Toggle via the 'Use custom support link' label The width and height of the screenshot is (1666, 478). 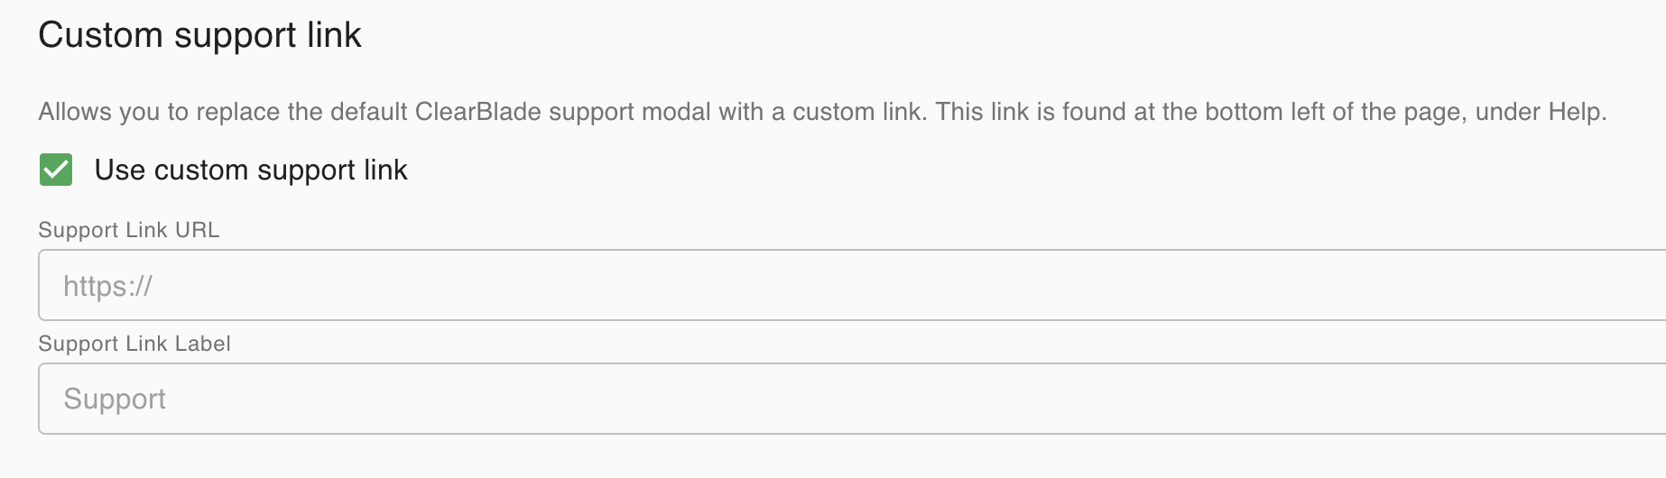[251, 170]
